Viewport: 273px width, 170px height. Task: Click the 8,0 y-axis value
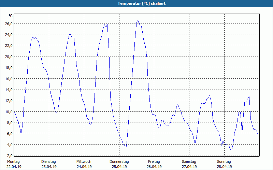10,123
